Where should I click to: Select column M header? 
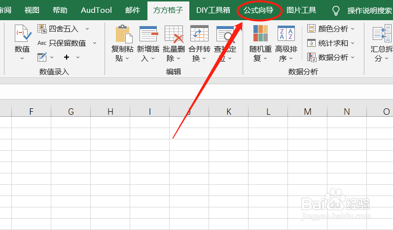(x=308, y=111)
